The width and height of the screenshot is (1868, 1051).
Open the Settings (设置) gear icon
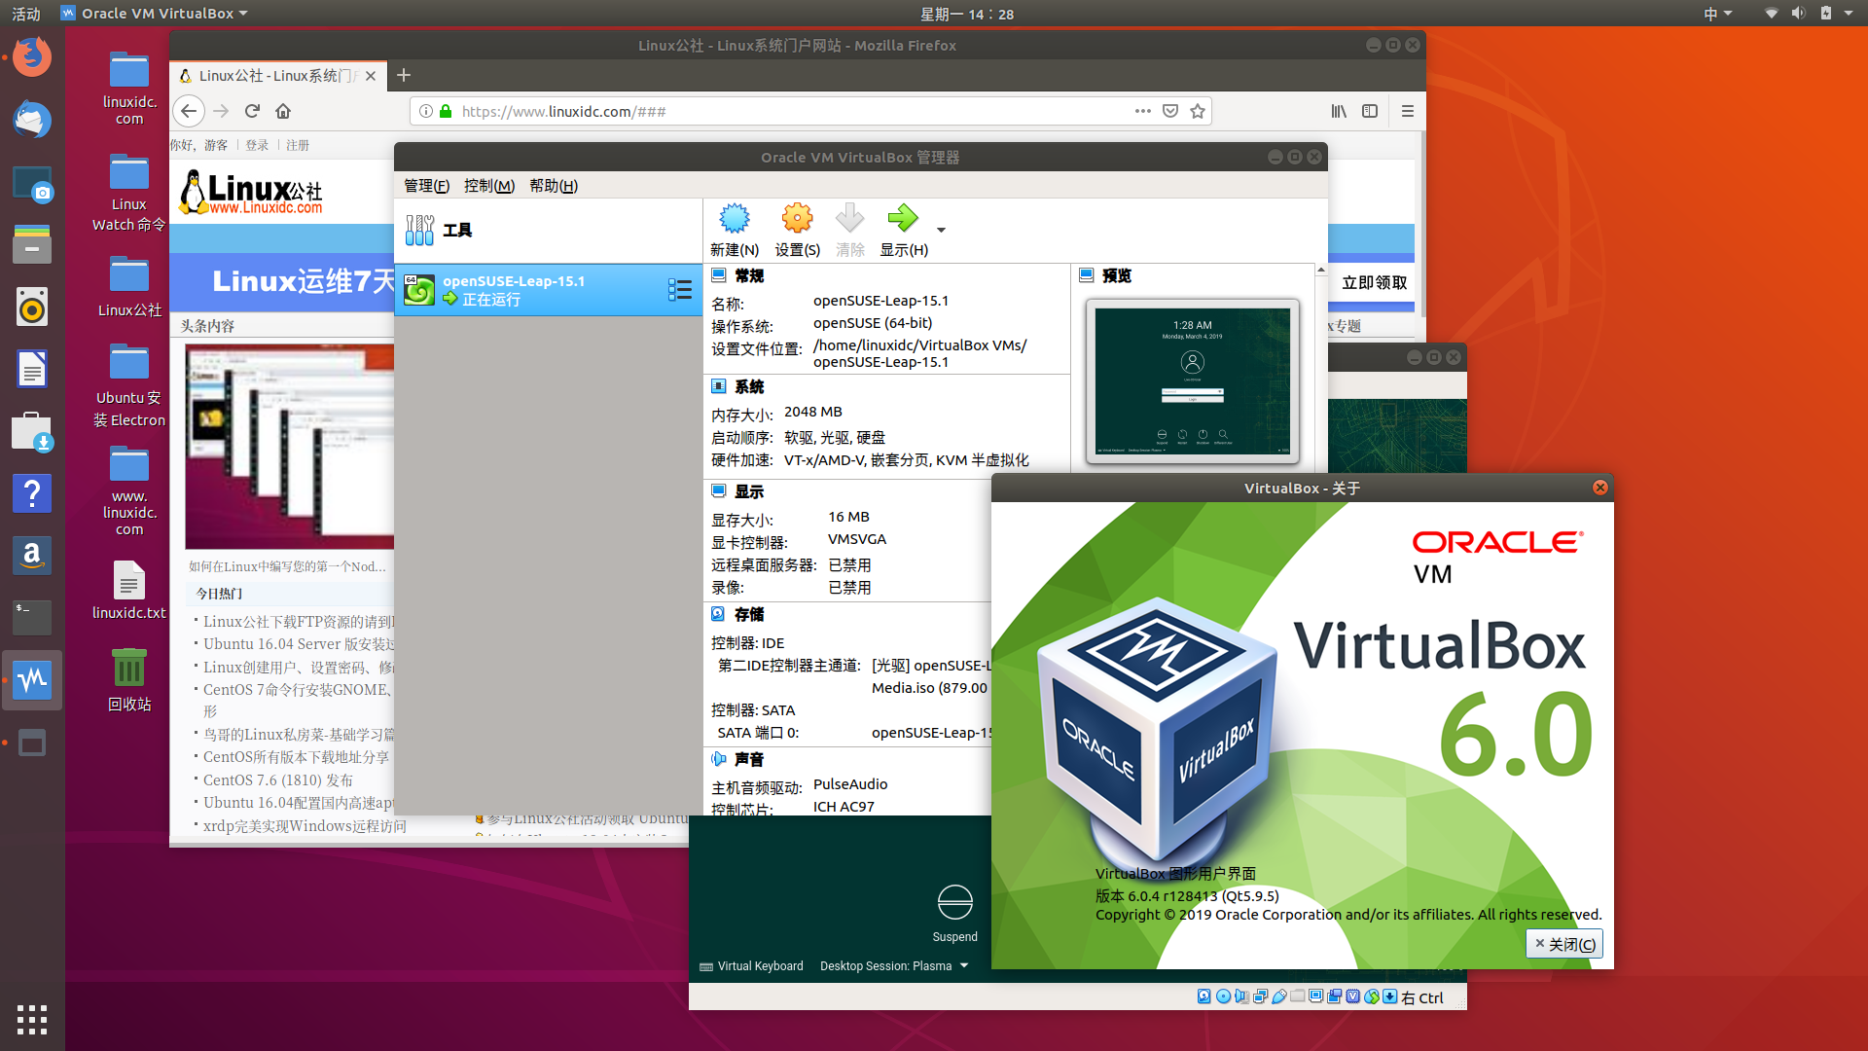tap(797, 219)
